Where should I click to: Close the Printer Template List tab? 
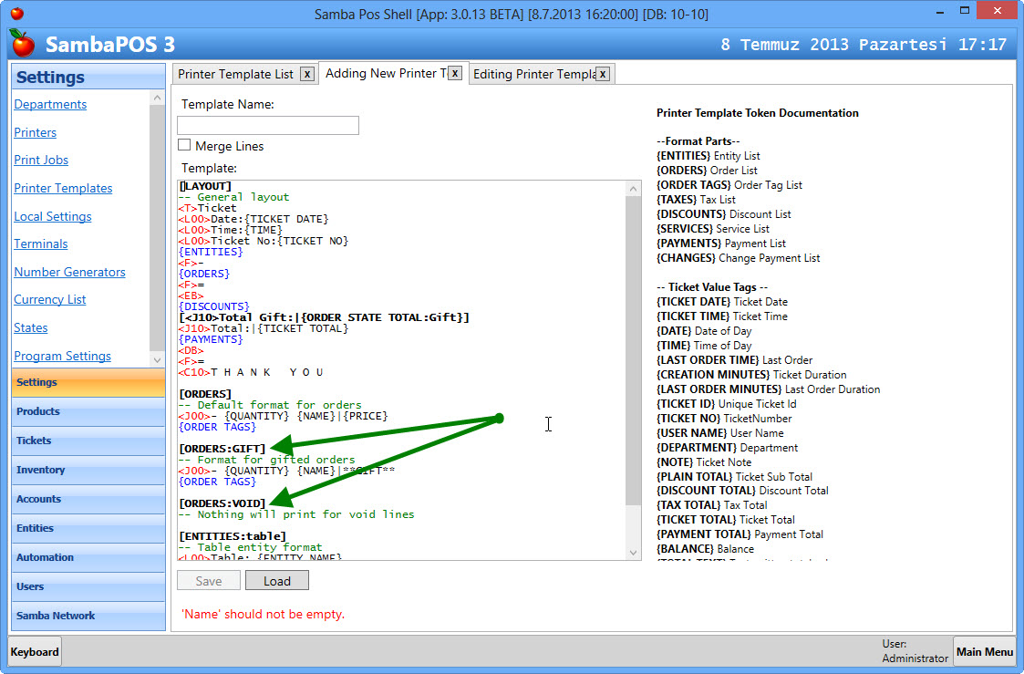point(307,74)
